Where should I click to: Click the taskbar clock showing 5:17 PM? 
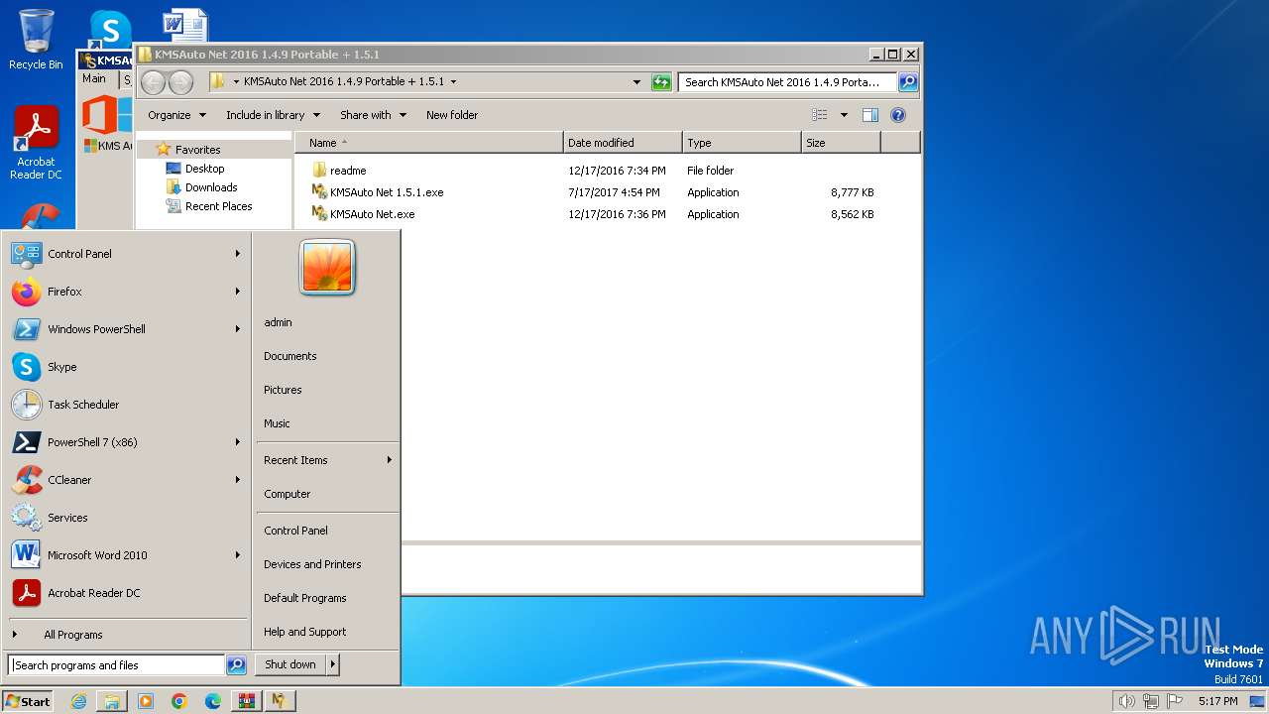(x=1217, y=701)
